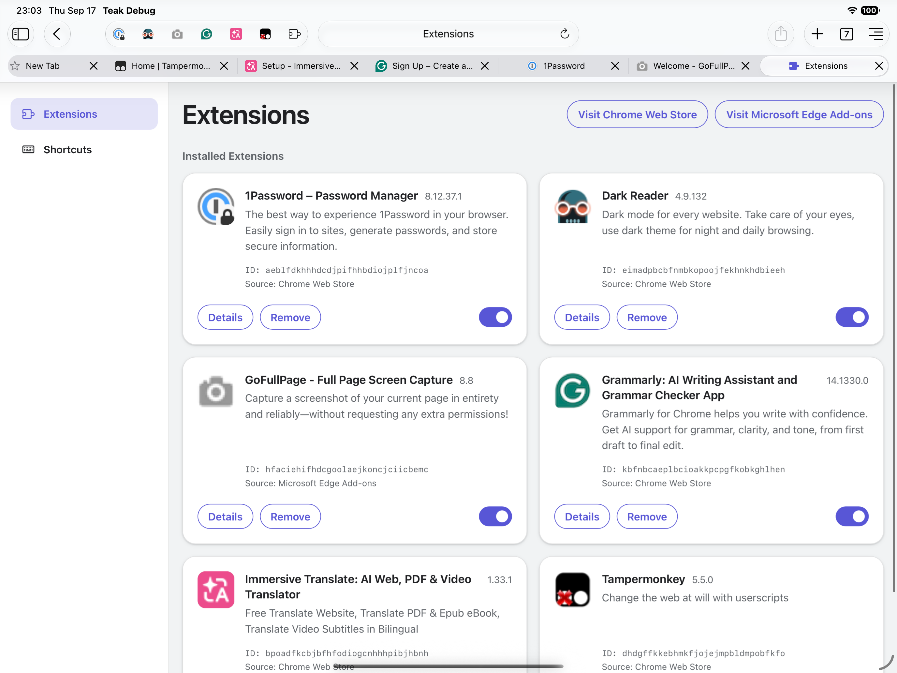Image resolution: width=897 pixels, height=673 pixels.
Task: Show tab overview with 7 tabs
Action: pos(846,34)
